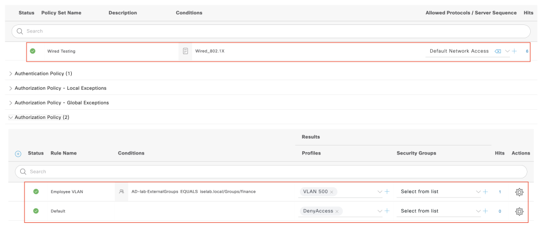This screenshot has height=233, width=544.
Task: Click the Wired_802.1X condition icon
Action: tap(185, 51)
